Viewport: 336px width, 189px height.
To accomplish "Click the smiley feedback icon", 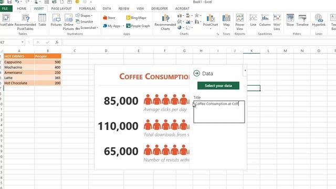I will pos(77,2).
